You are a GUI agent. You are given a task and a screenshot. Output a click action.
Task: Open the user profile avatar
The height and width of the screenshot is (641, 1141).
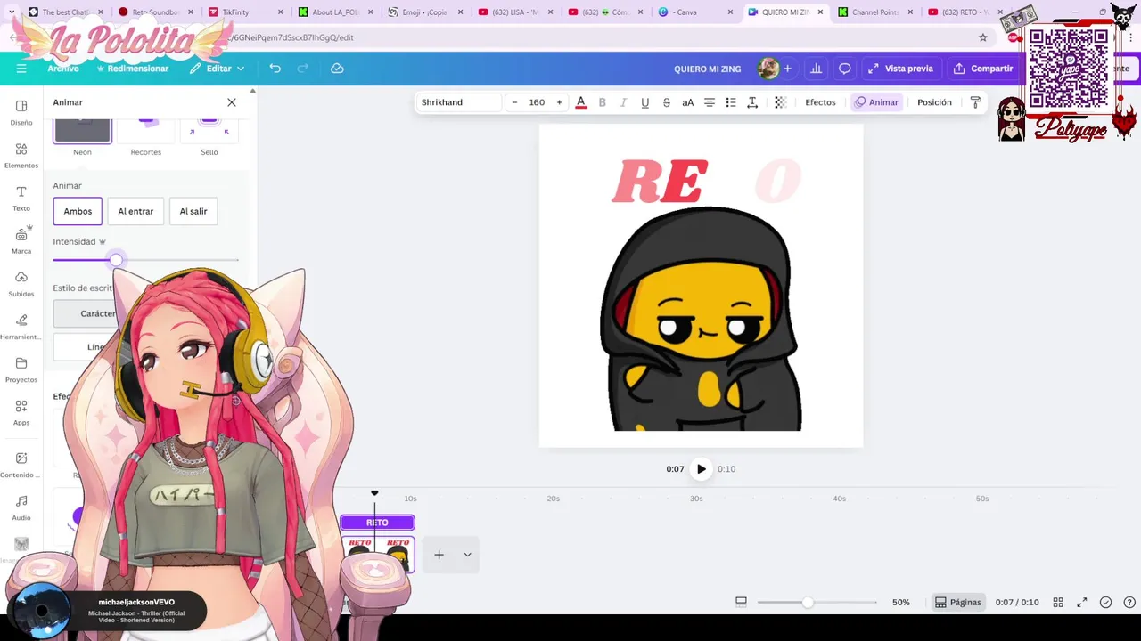coord(768,69)
